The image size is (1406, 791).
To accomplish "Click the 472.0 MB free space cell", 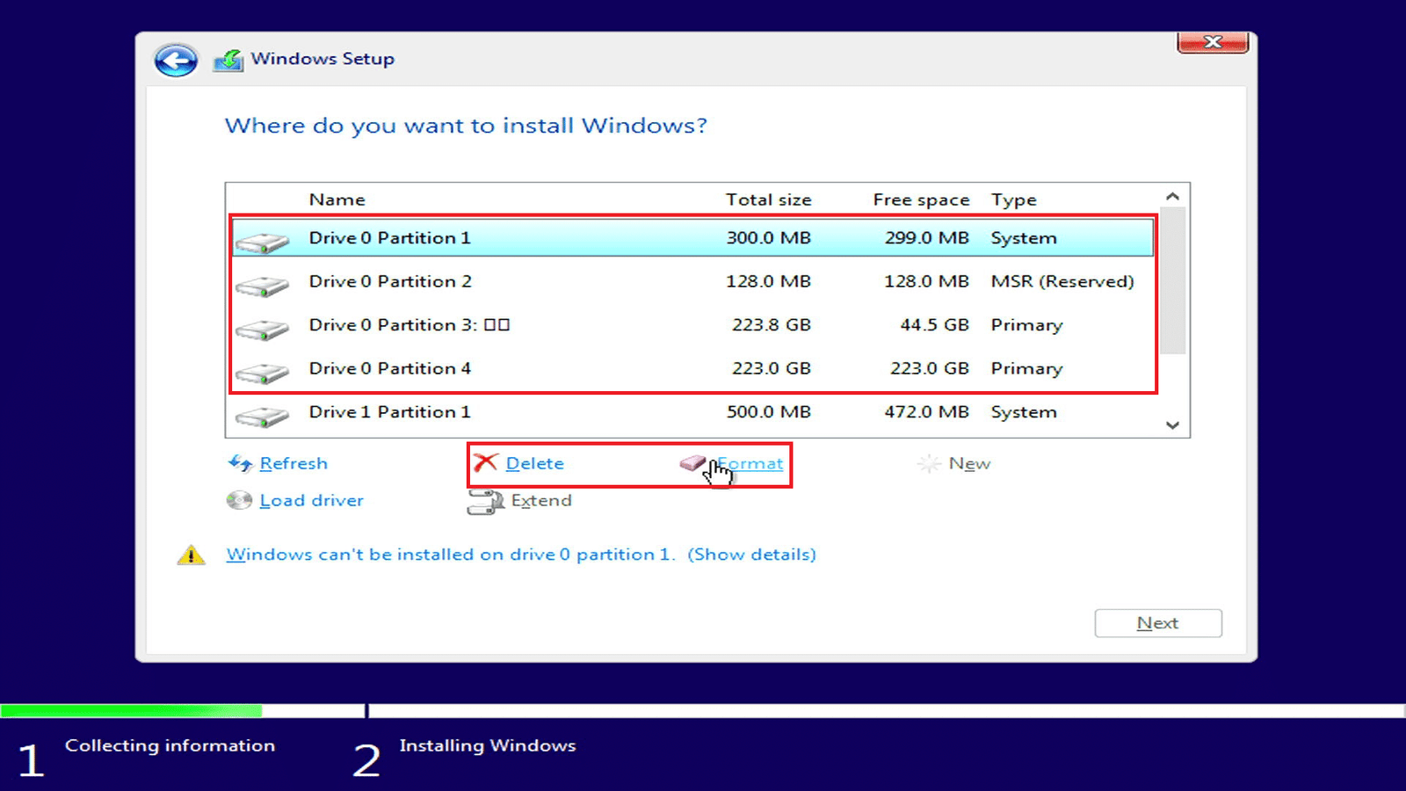I will [x=926, y=412].
